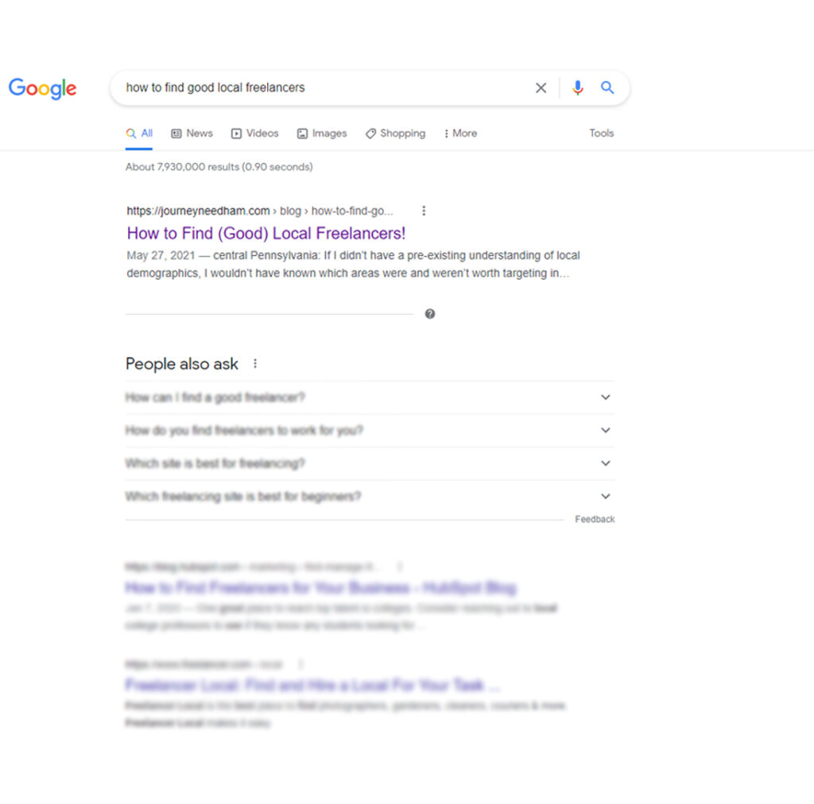Open People also ask options menu

point(255,363)
